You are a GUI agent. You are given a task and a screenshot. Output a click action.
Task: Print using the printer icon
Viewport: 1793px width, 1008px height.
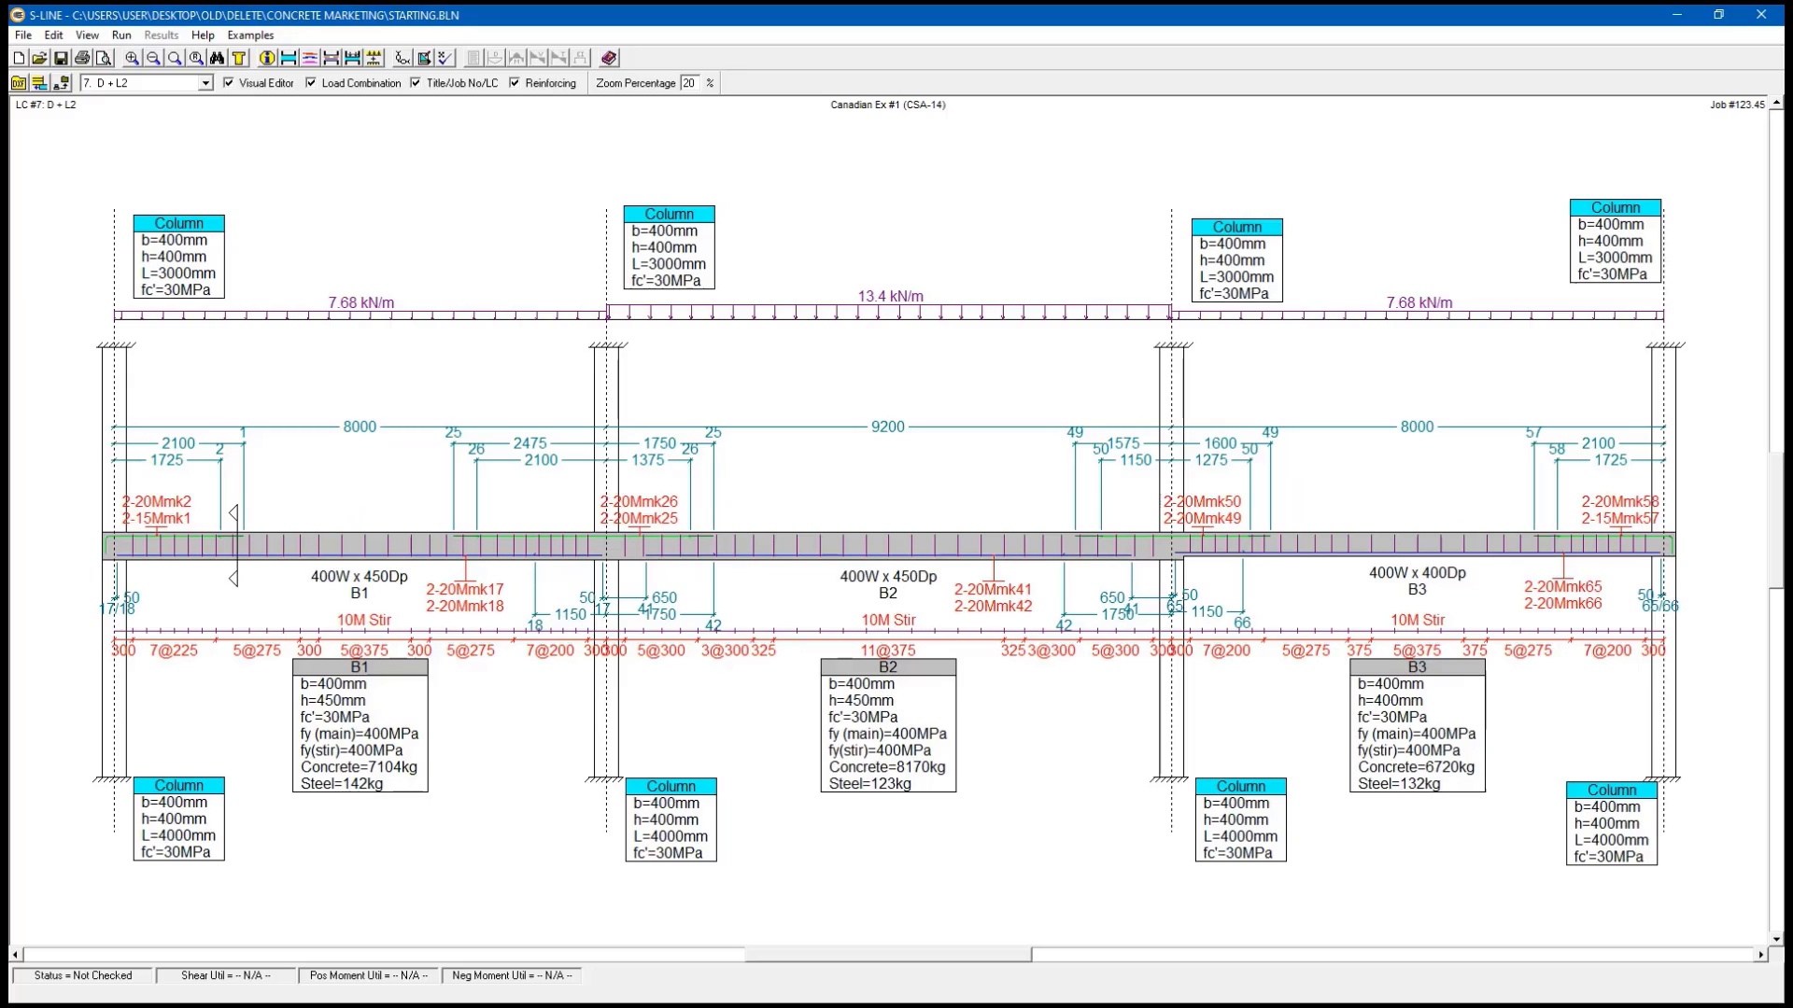tap(82, 58)
